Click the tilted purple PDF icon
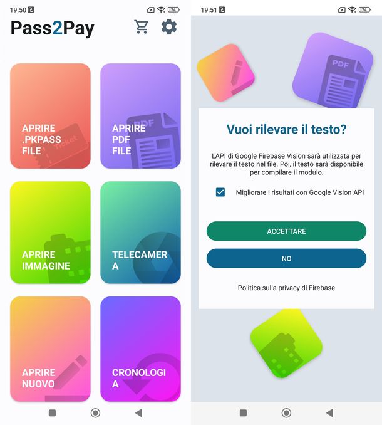Viewport: 382px width, 425px height. click(333, 71)
